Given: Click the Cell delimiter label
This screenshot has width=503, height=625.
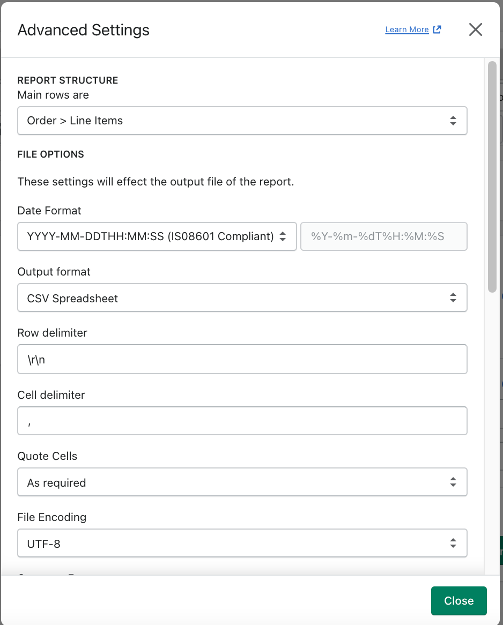Looking at the screenshot, I should [x=51, y=395].
